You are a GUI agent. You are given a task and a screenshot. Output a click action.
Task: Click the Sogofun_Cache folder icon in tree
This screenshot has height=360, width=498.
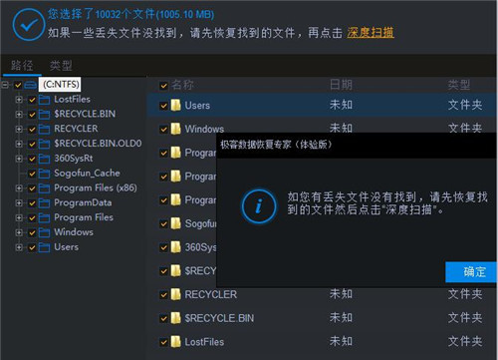[x=44, y=174]
